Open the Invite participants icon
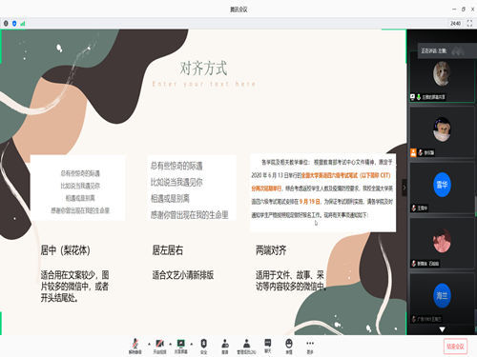 click(225, 346)
